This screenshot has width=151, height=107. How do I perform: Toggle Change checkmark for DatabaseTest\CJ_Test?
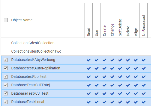112,94
